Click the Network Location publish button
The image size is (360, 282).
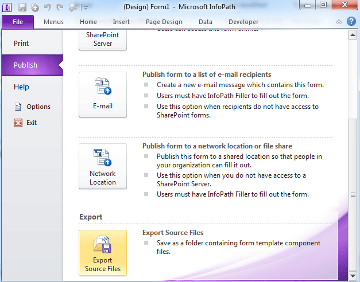pos(103,166)
